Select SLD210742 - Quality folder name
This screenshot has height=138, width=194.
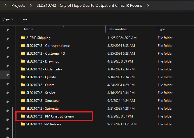(x=41, y=77)
